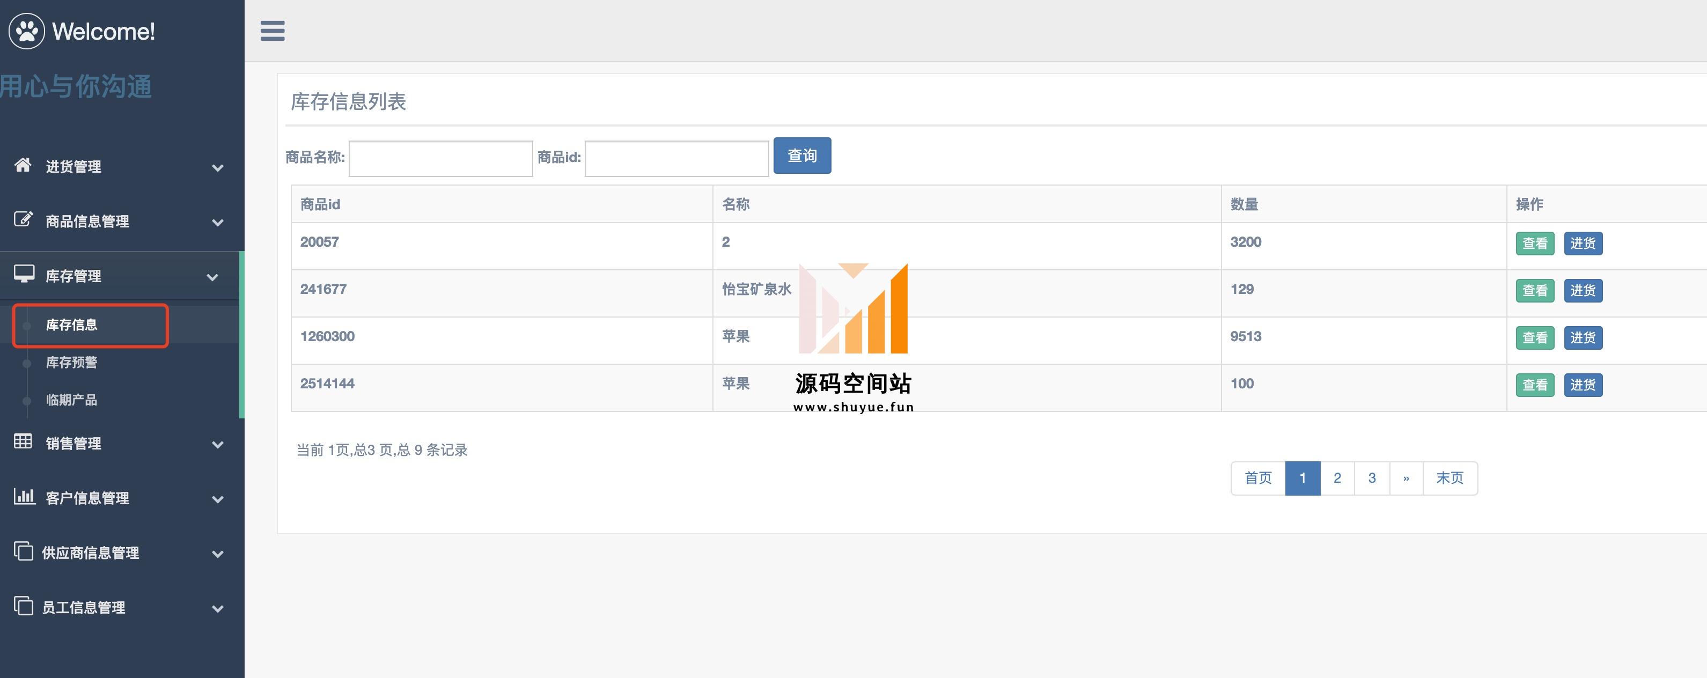The height and width of the screenshot is (678, 1707).
Task: Expand the 商品信息管理 chevron
Action: [217, 223]
